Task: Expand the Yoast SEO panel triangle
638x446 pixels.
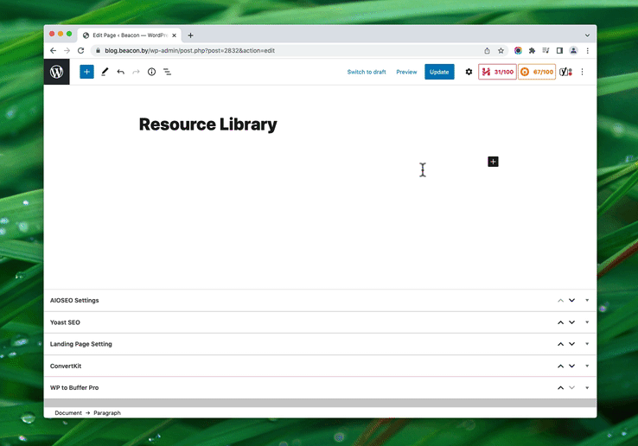Action: [x=587, y=322]
